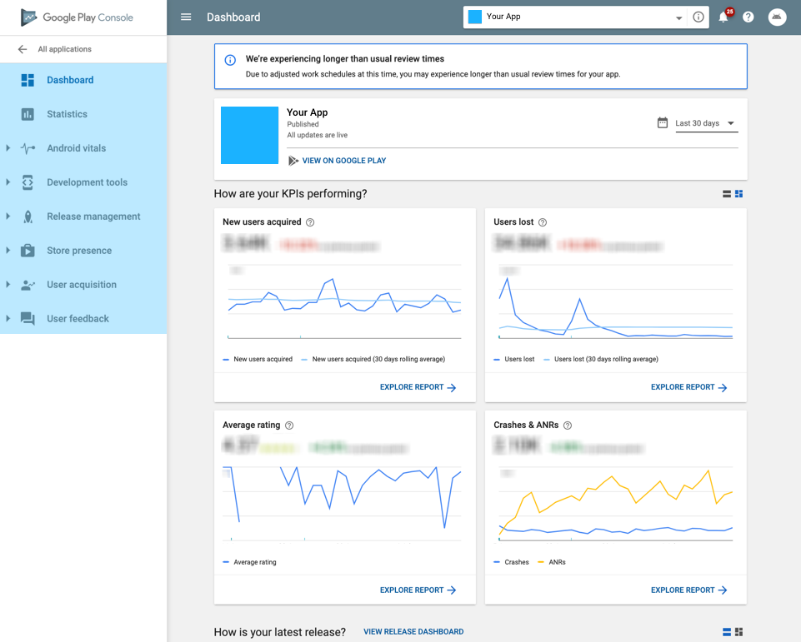Expand the Android vitals section
The image size is (801, 642).
[x=8, y=148]
